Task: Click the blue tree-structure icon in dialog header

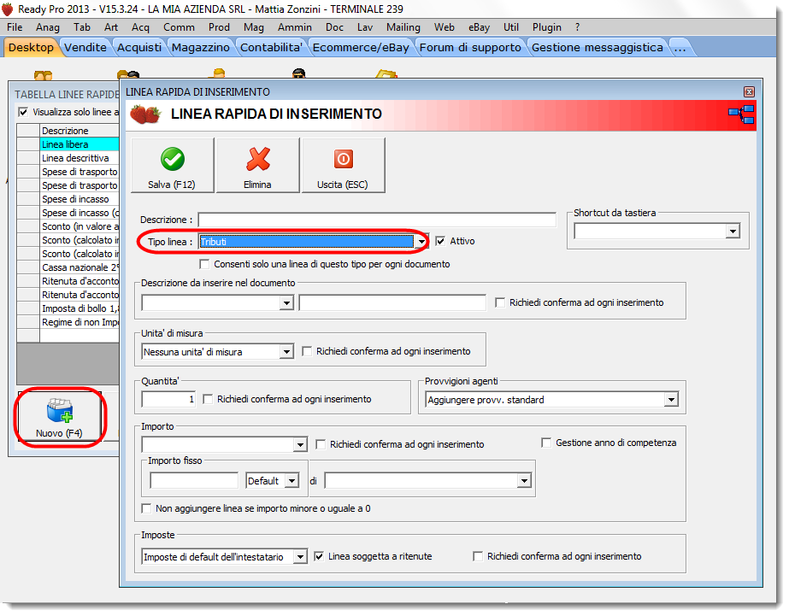Action: pyautogui.click(x=741, y=114)
